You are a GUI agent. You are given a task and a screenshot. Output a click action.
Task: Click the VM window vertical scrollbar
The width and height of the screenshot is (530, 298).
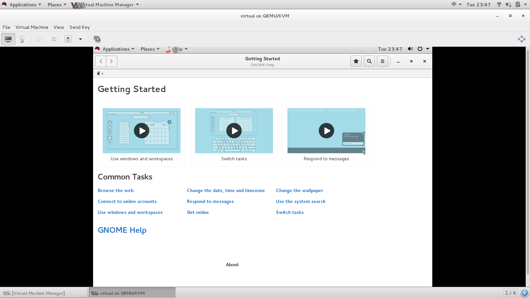coord(528,162)
